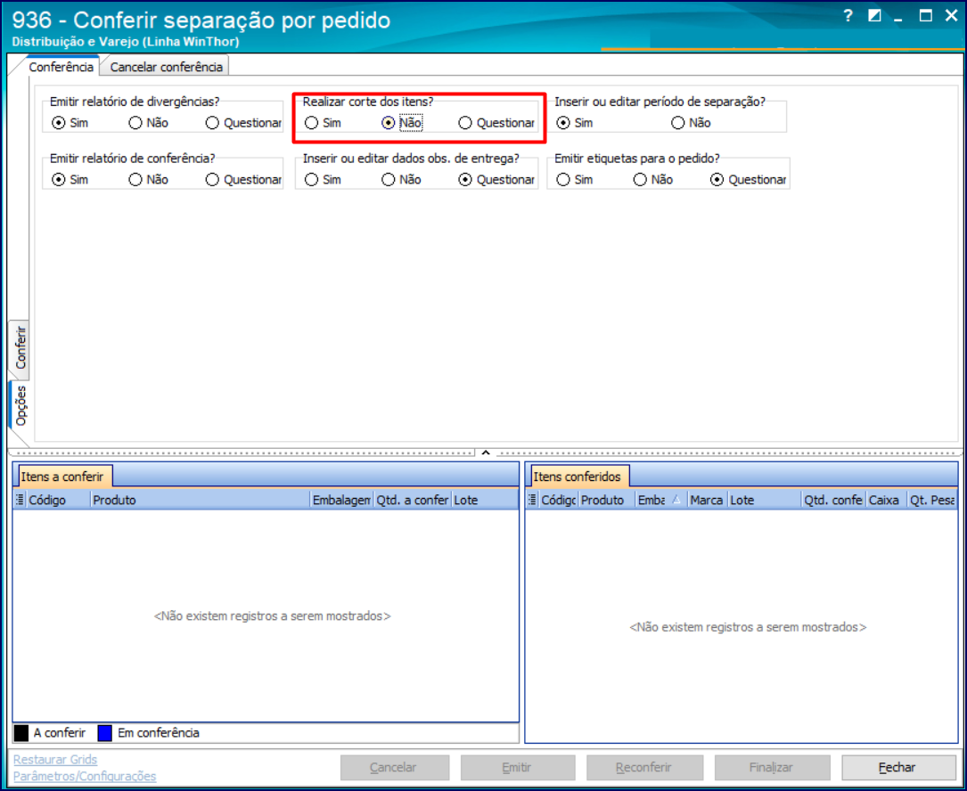The image size is (967, 791).
Task: Select Sim for Realizar corte dos itens
Action: click(x=323, y=123)
